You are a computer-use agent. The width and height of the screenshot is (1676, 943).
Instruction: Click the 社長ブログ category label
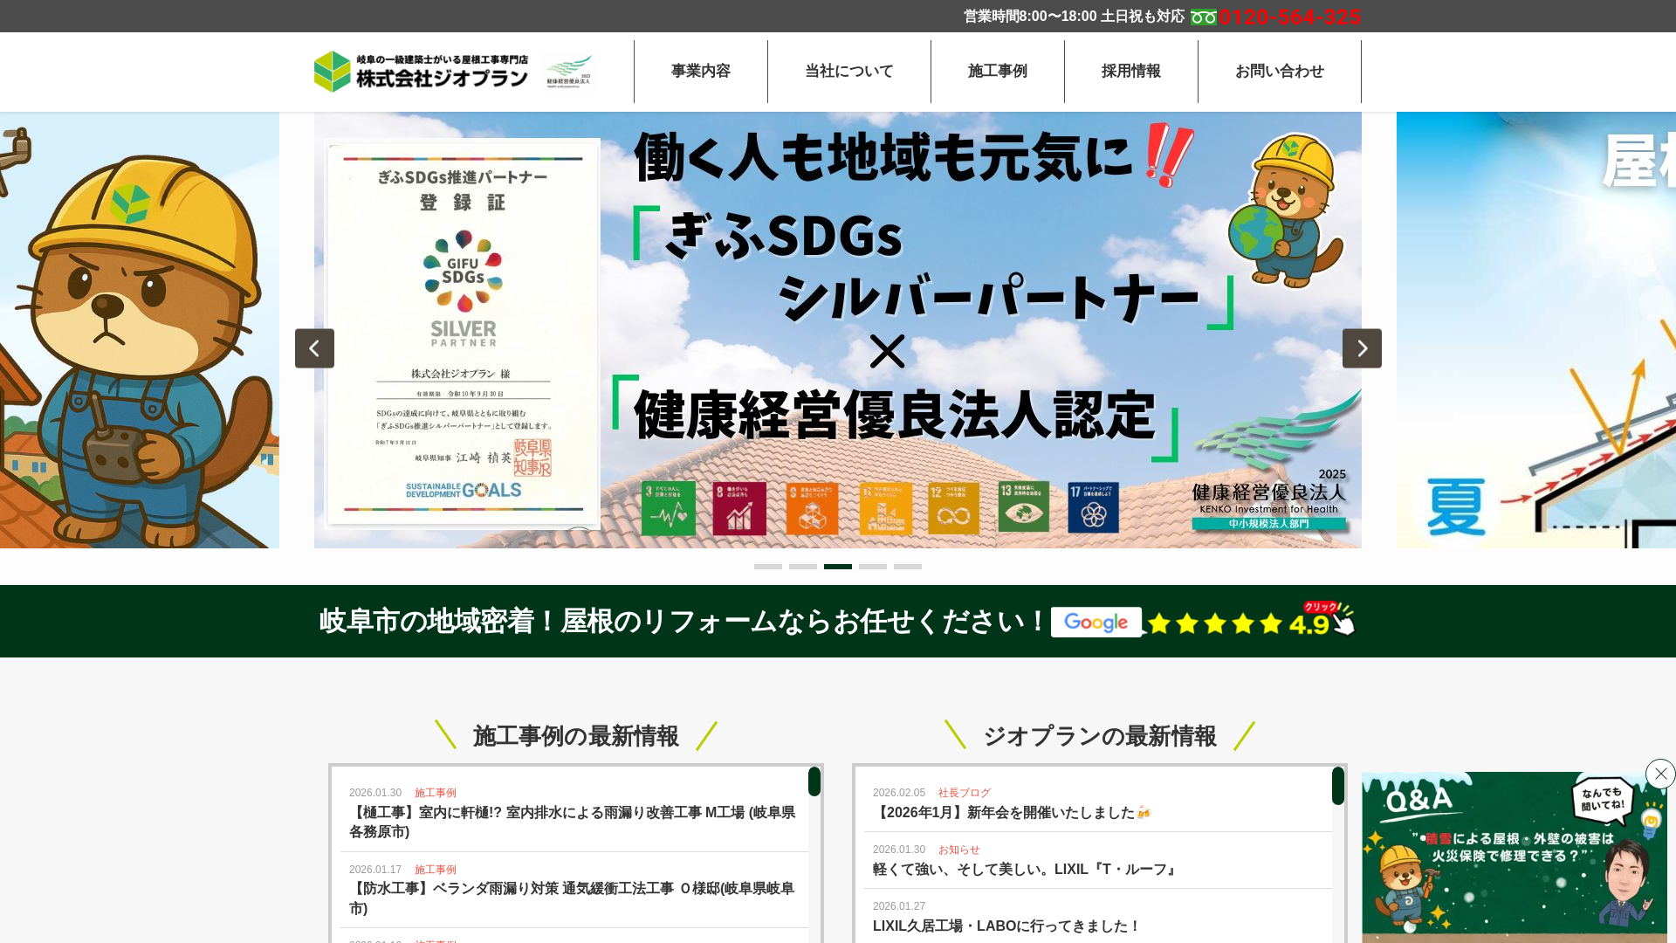click(x=964, y=792)
